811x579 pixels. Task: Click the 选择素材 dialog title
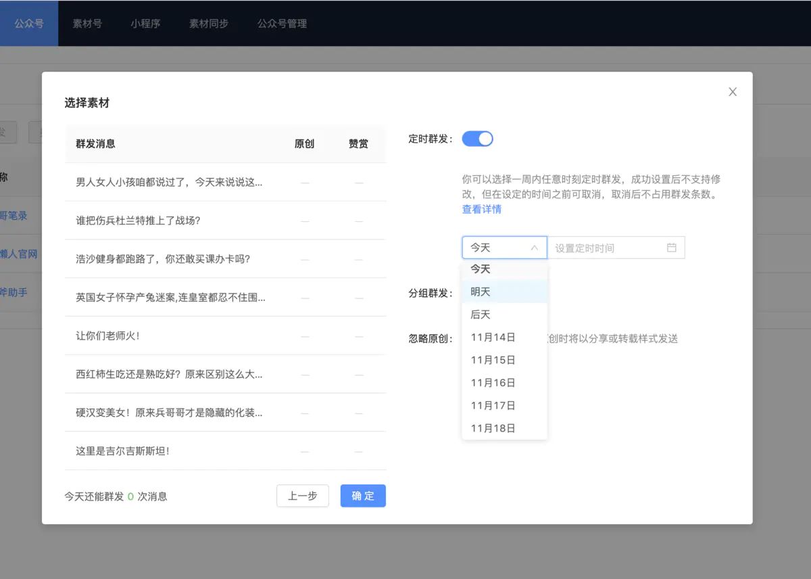point(87,103)
